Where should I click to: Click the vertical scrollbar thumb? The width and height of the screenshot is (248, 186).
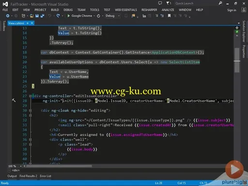[237, 60]
